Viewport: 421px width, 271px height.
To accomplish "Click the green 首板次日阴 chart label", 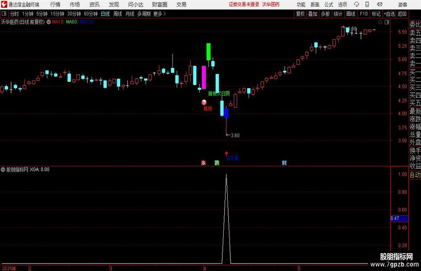I will [x=219, y=93].
